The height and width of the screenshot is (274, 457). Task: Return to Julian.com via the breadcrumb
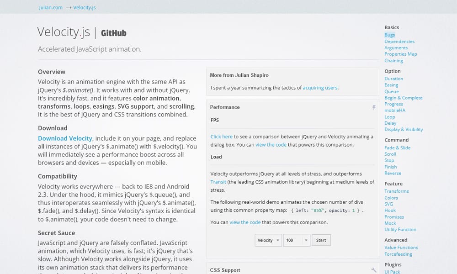tap(51, 7)
